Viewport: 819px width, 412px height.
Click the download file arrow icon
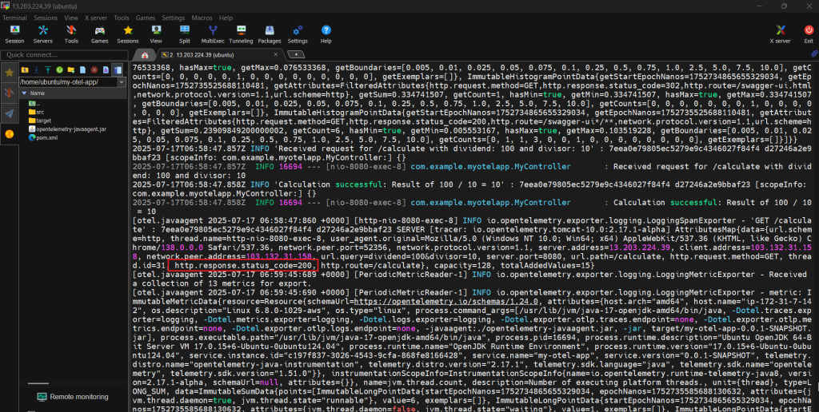37,69
